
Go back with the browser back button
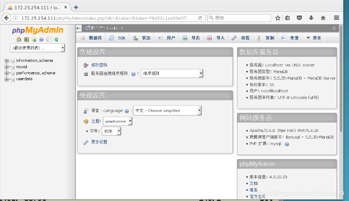6,18
